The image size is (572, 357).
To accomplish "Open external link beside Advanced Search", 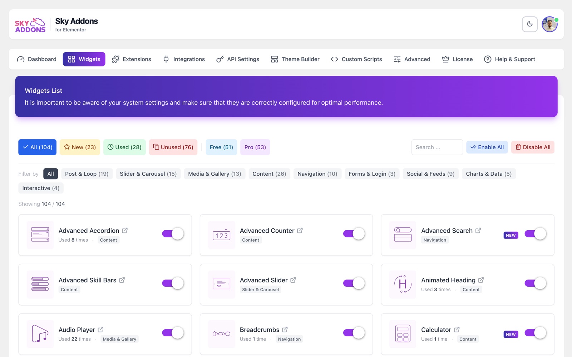I will (478, 231).
